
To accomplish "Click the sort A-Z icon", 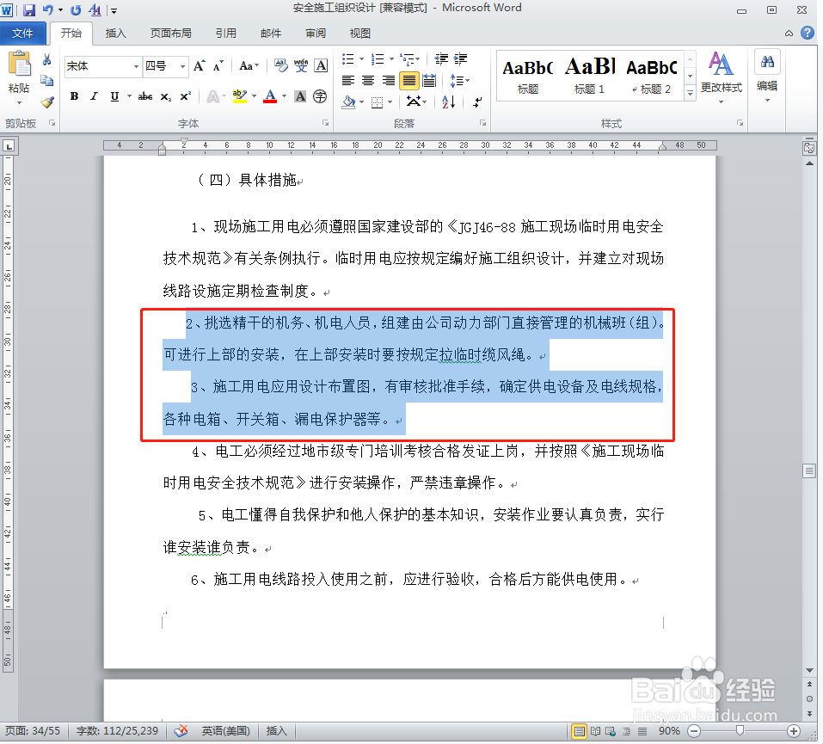I will coord(448,101).
